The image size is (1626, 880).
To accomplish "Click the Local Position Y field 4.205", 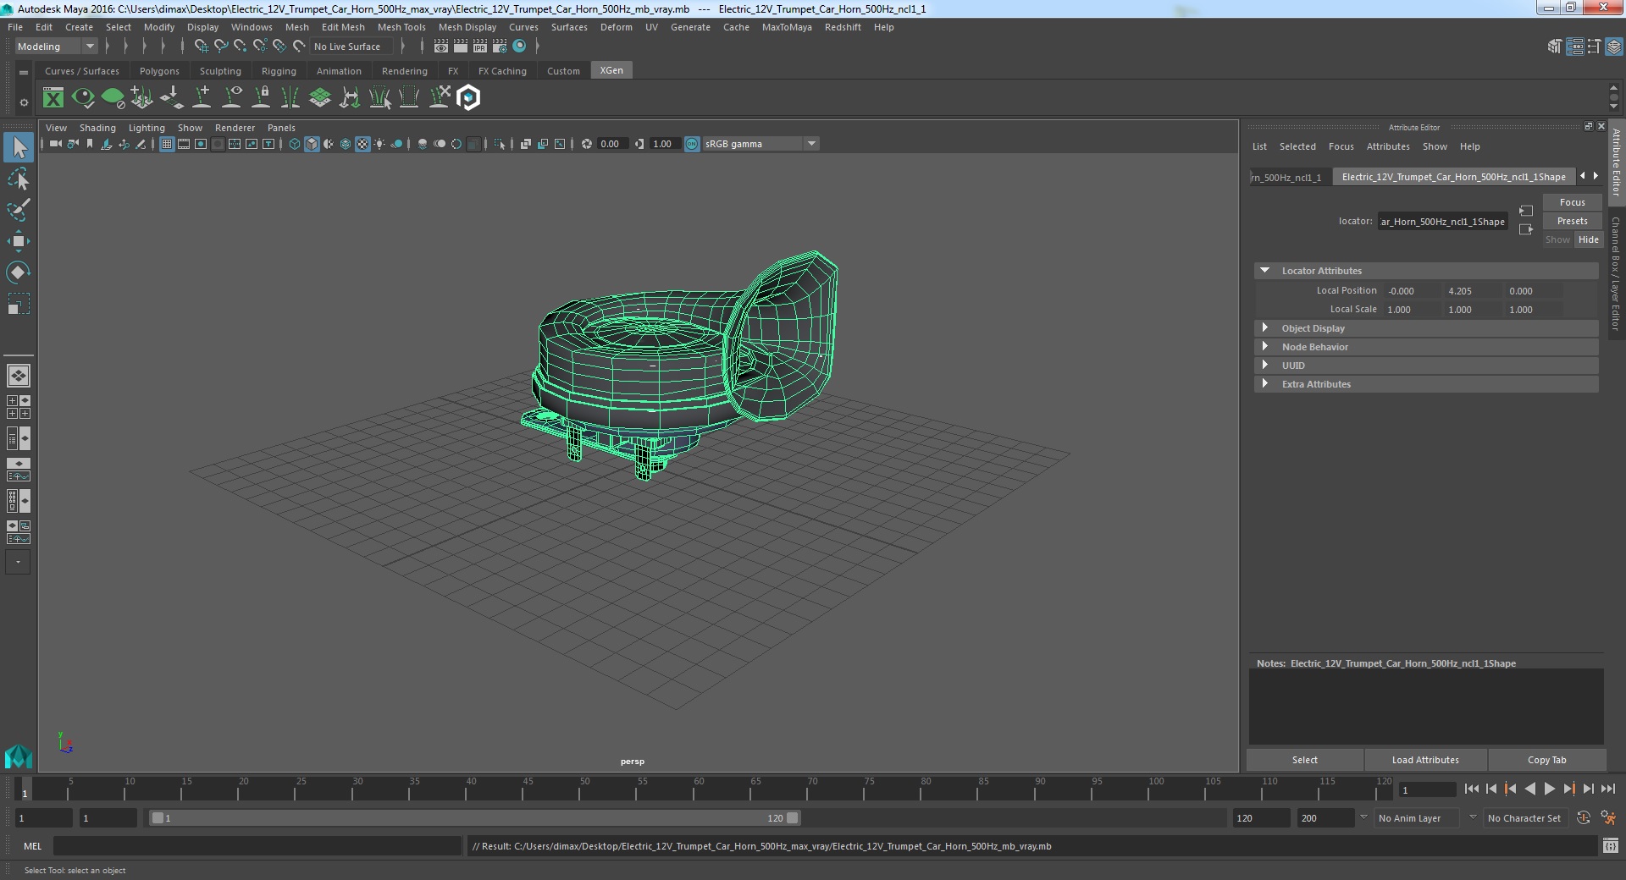I will (x=1472, y=291).
